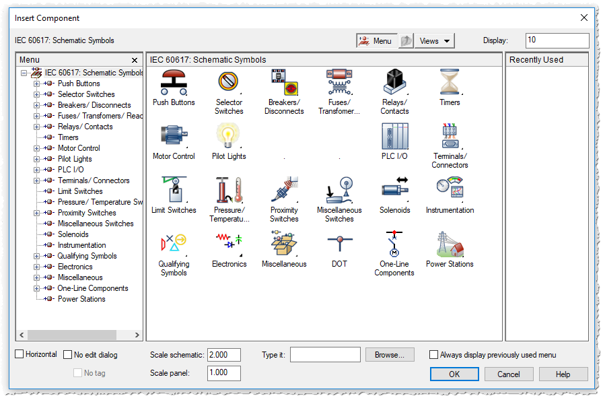The height and width of the screenshot is (400, 603).
Task: Click the One-Line Components icon
Action: pyautogui.click(x=394, y=244)
